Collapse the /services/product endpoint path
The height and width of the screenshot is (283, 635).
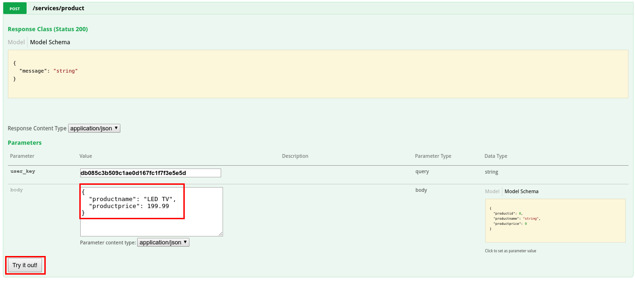click(x=58, y=8)
